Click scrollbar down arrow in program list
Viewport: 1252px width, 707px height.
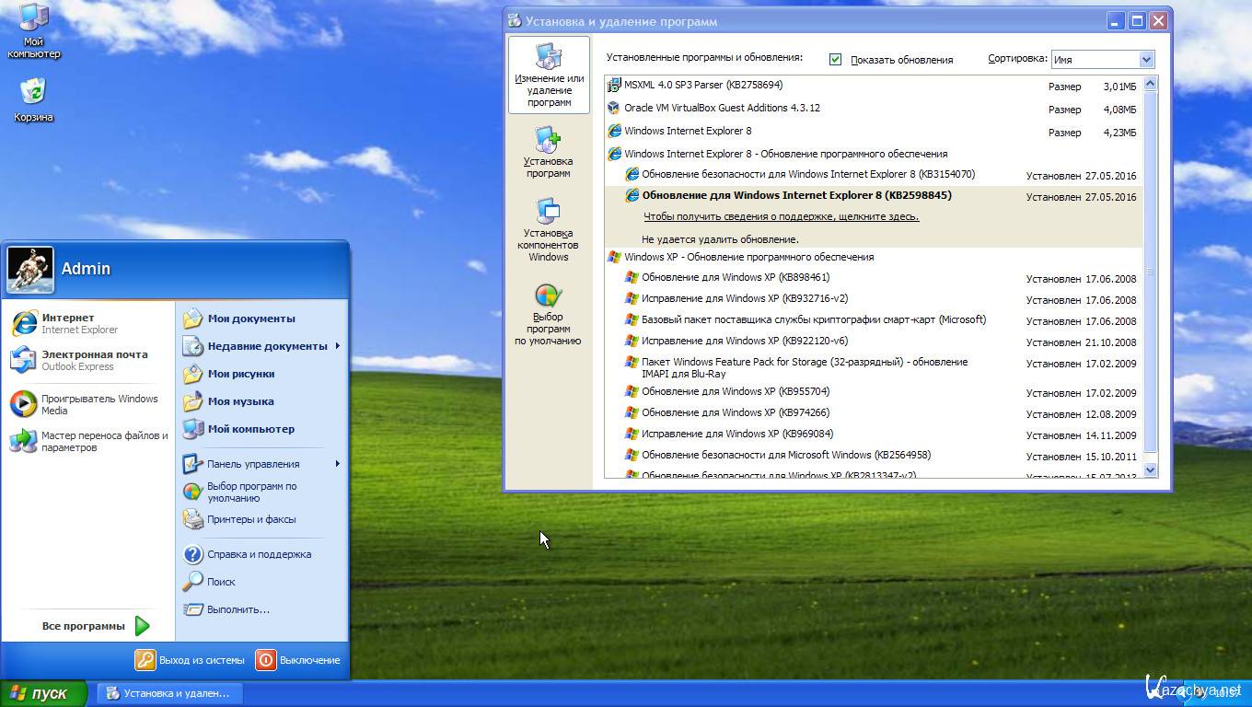1150,469
